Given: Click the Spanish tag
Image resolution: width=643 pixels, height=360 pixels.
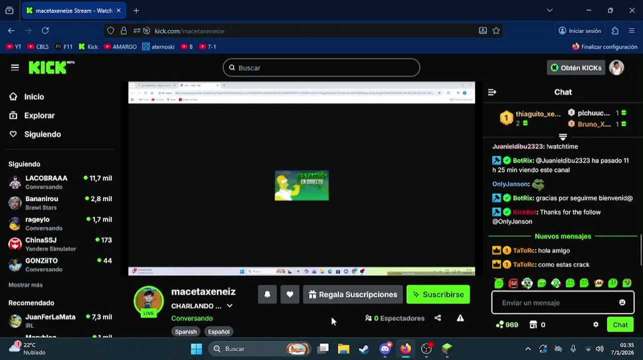Looking at the screenshot, I should [x=186, y=331].
